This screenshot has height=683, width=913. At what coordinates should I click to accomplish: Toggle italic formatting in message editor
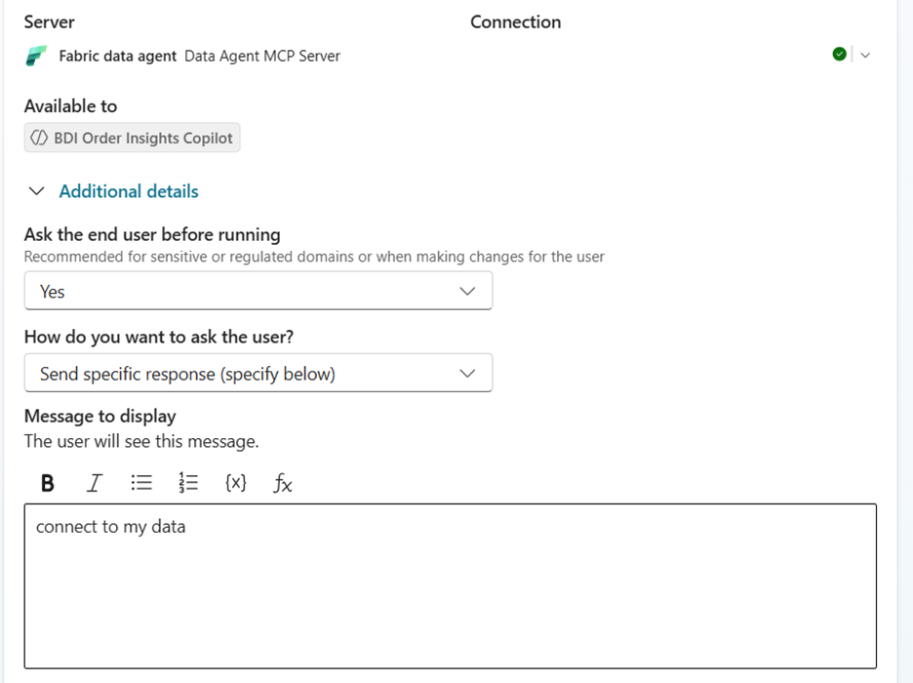(x=95, y=483)
